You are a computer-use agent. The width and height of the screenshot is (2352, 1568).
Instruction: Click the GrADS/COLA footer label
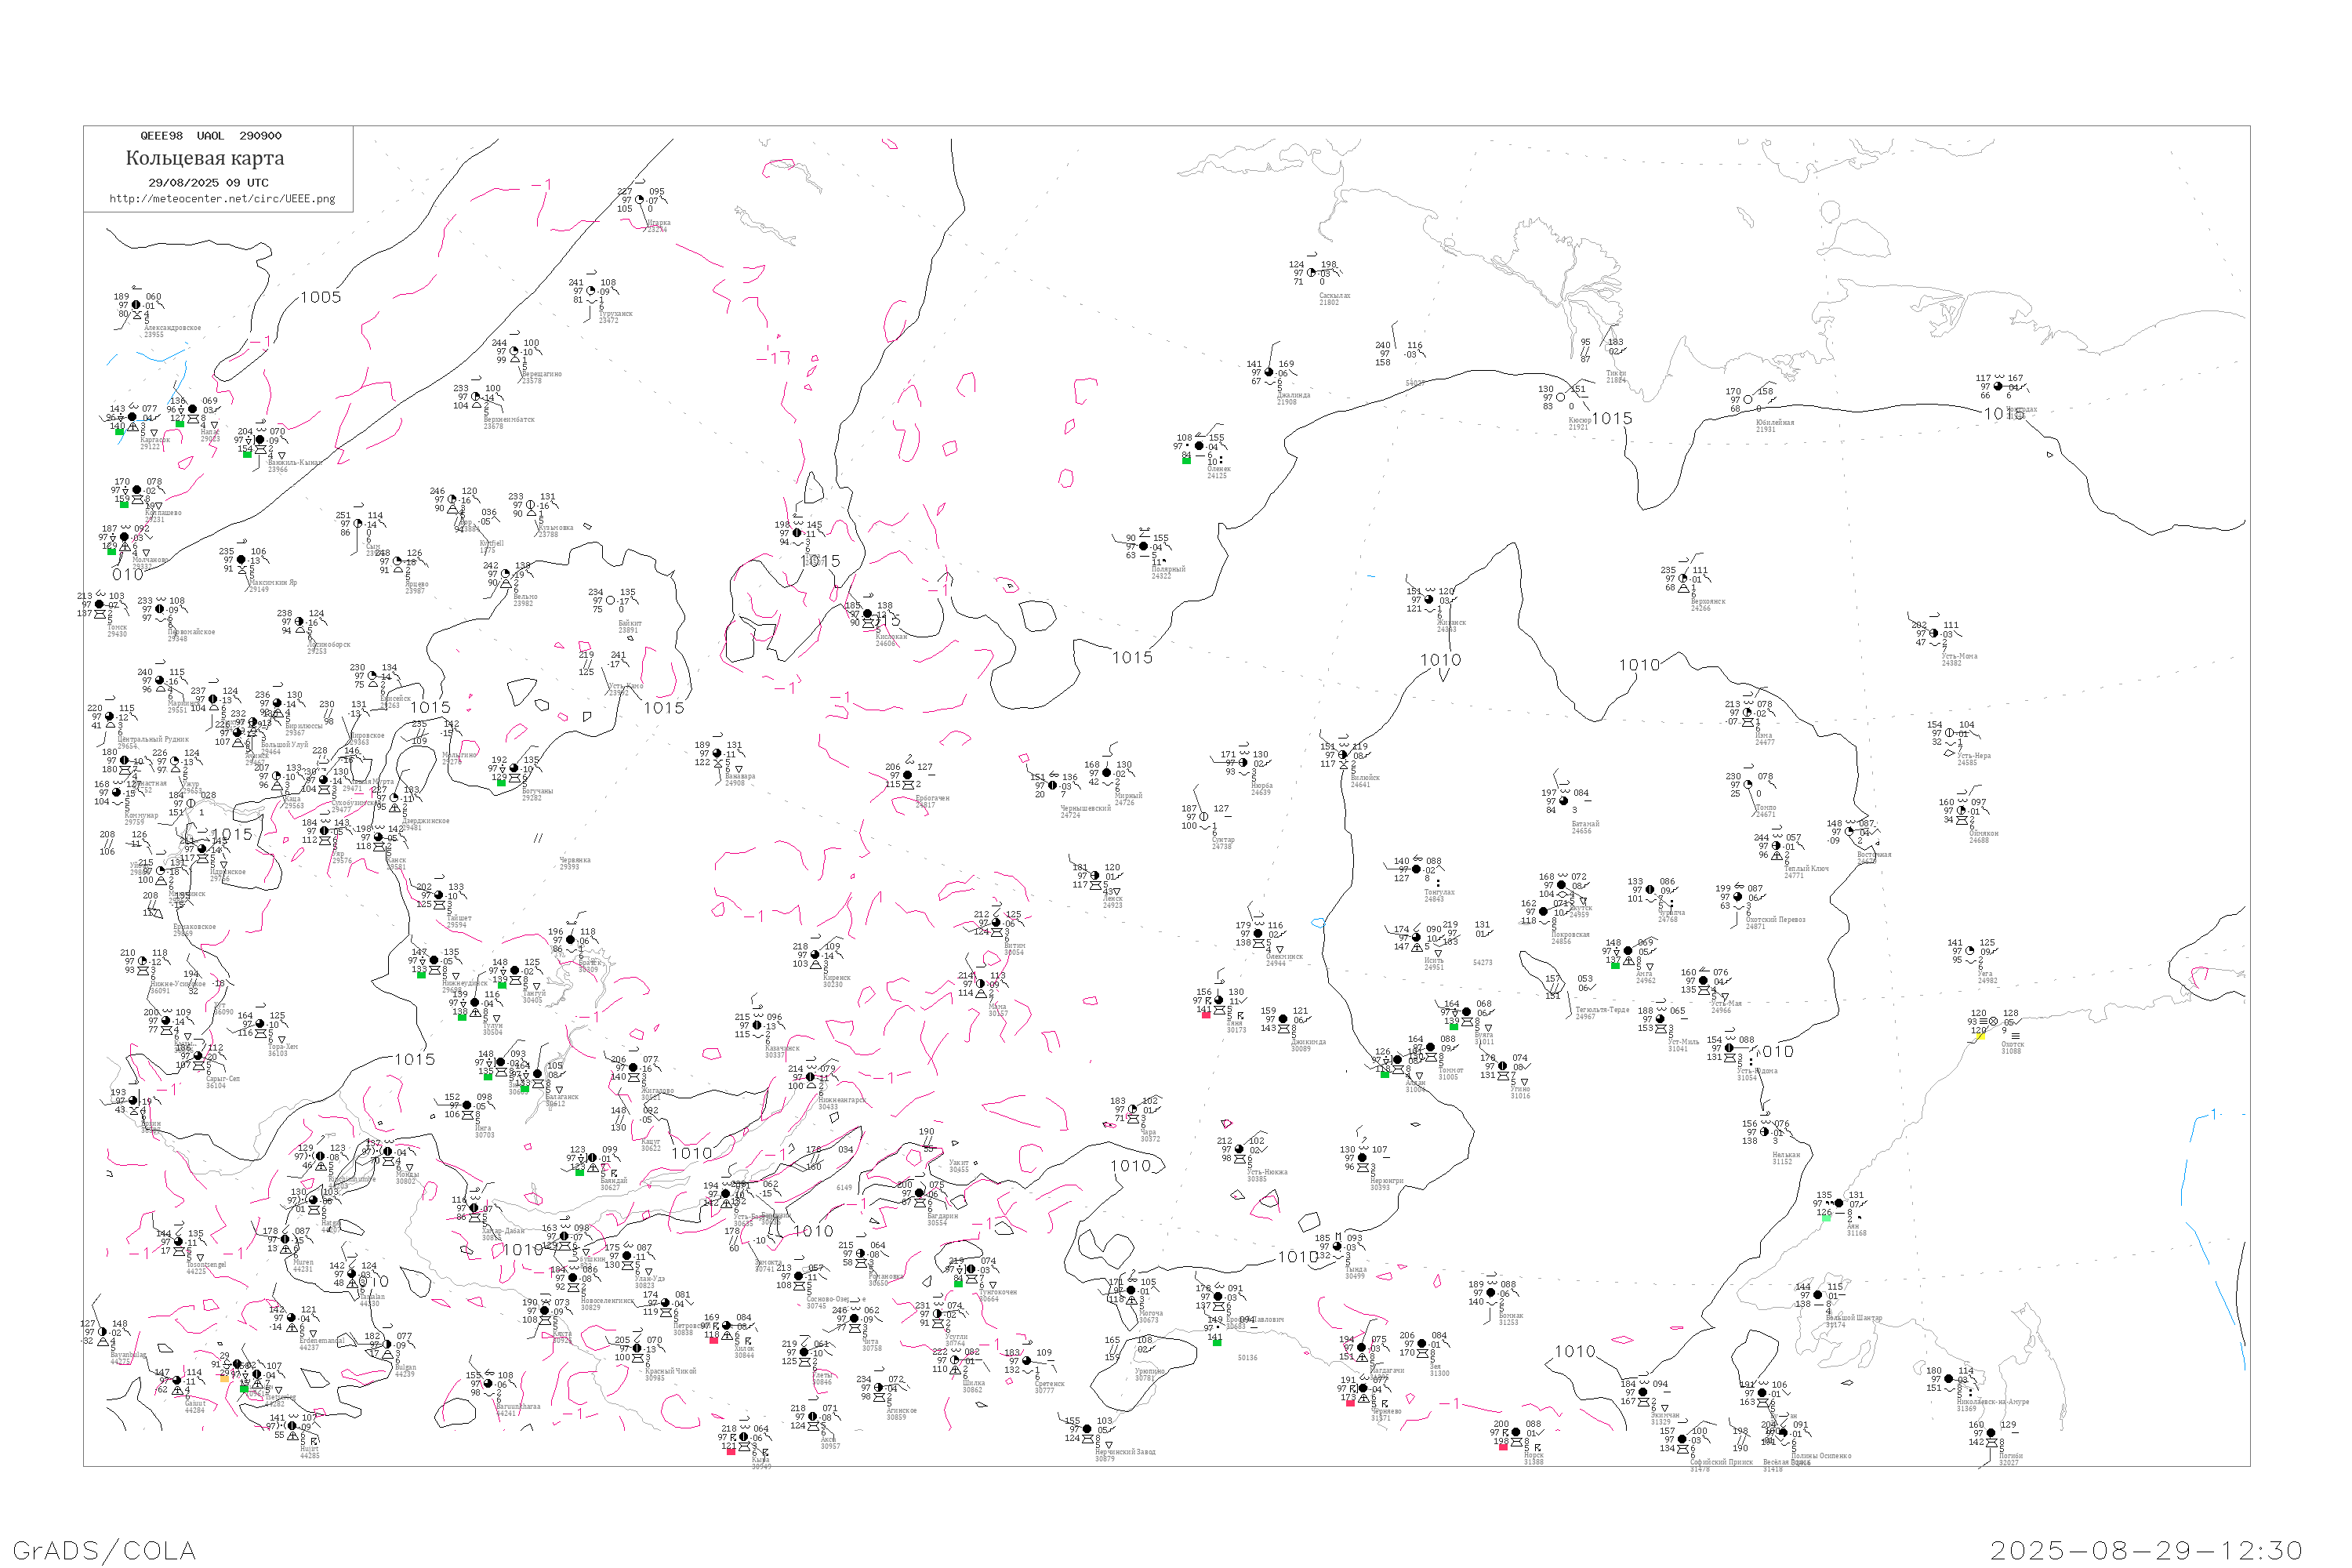104,1551
